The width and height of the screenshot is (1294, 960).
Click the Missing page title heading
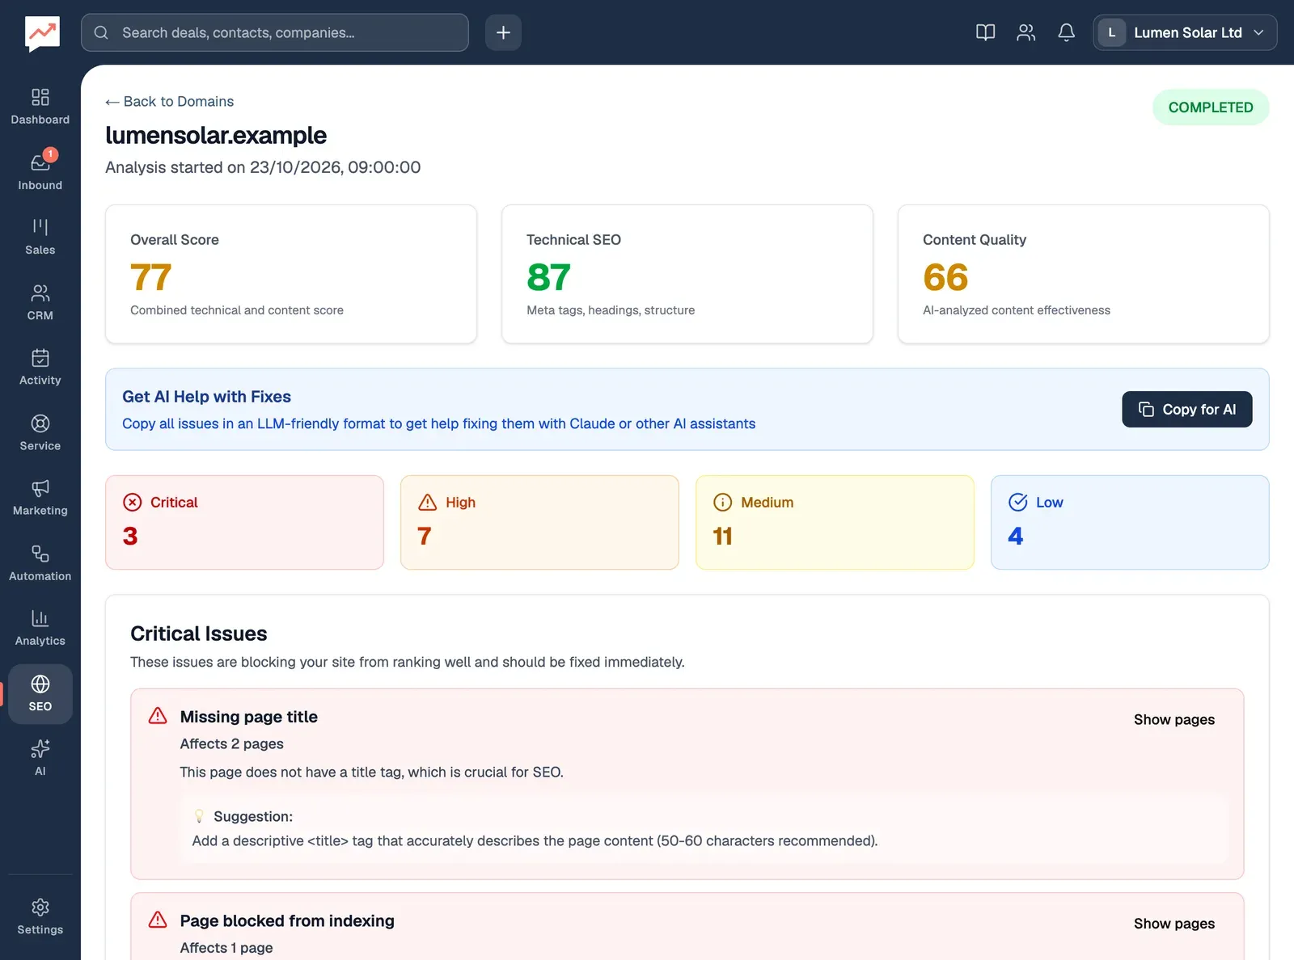(249, 717)
